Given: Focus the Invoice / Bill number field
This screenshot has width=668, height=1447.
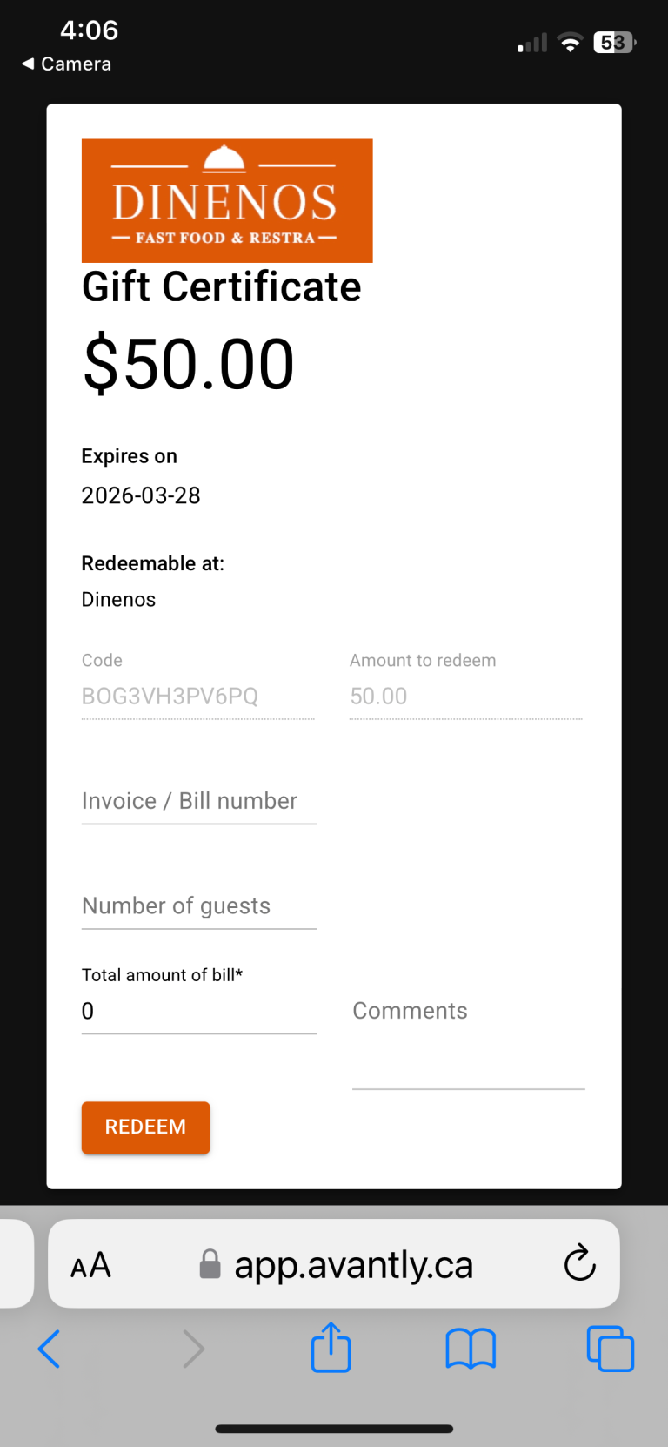Looking at the screenshot, I should (199, 801).
